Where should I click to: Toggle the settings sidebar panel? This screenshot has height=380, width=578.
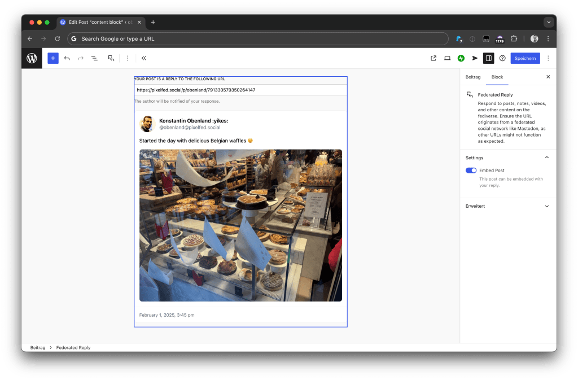pos(488,58)
